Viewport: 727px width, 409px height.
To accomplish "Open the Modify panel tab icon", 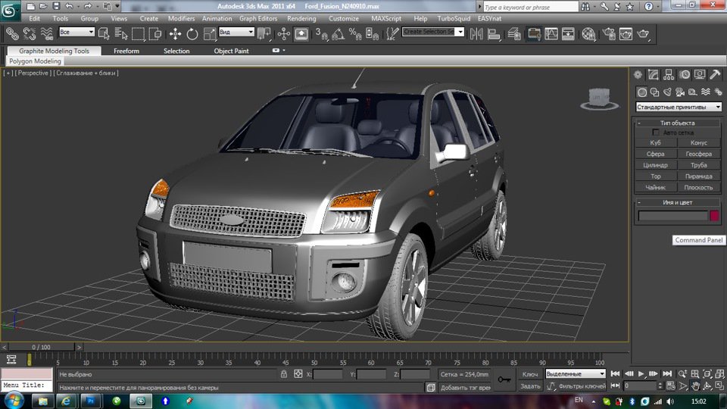I will click(x=654, y=75).
